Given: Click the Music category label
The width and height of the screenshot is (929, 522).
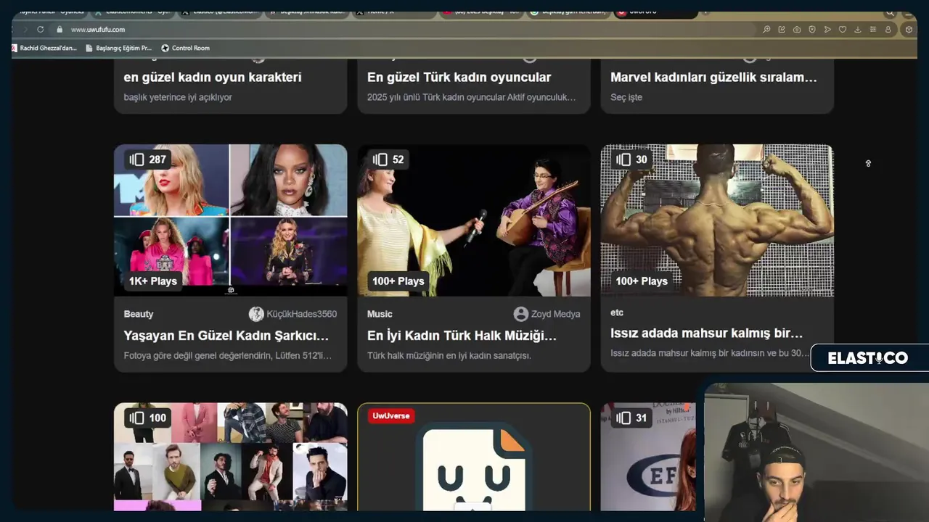Looking at the screenshot, I should (380, 314).
